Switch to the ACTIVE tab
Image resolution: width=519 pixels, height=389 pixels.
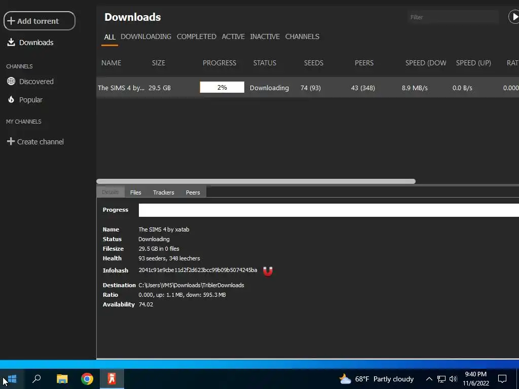233,36
